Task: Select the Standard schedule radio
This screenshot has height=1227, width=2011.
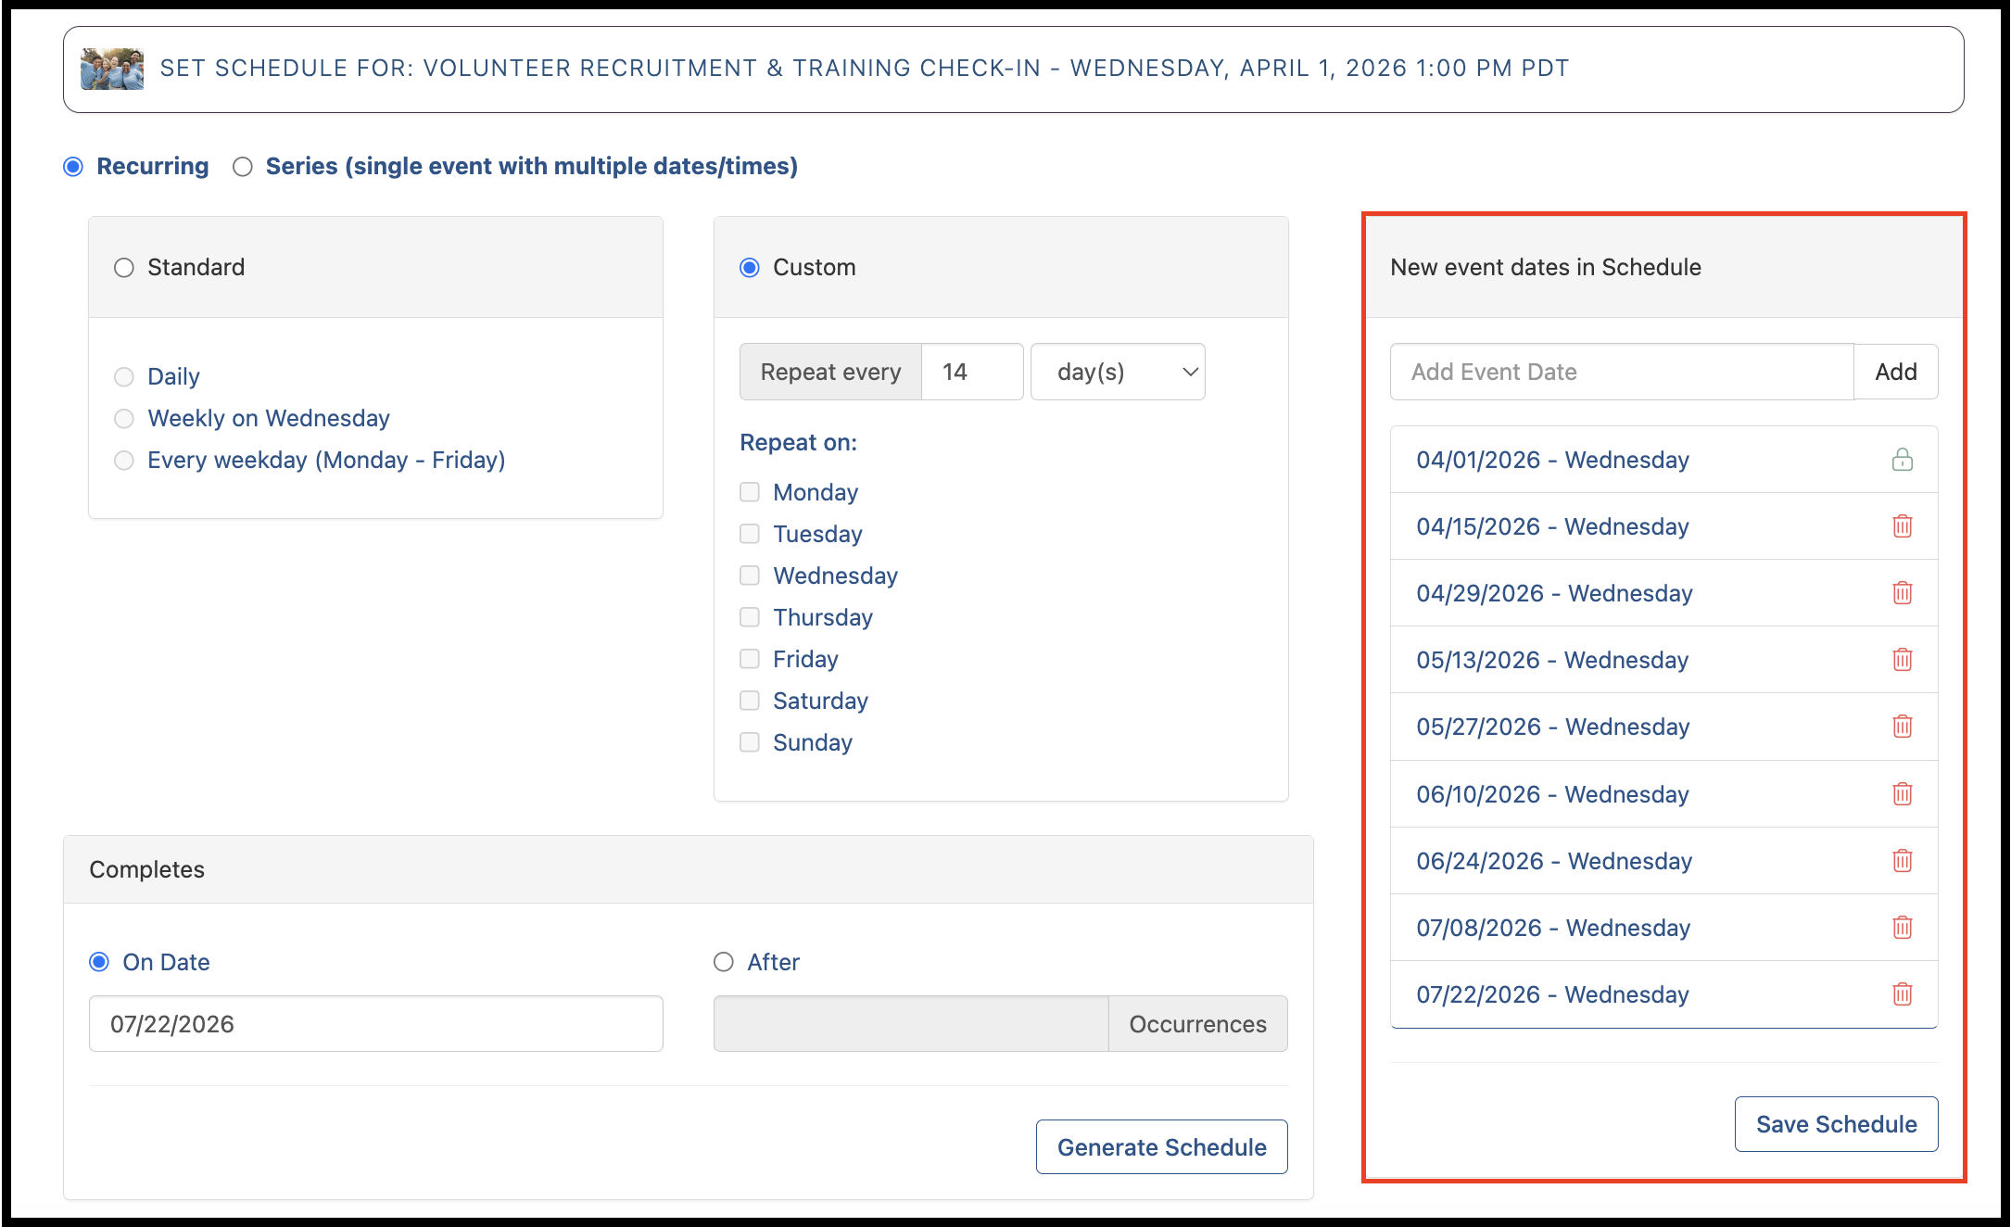Action: point(124,268)
